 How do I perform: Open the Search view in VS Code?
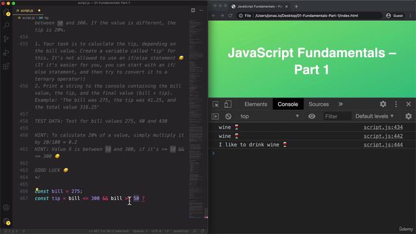click(6, 25)
